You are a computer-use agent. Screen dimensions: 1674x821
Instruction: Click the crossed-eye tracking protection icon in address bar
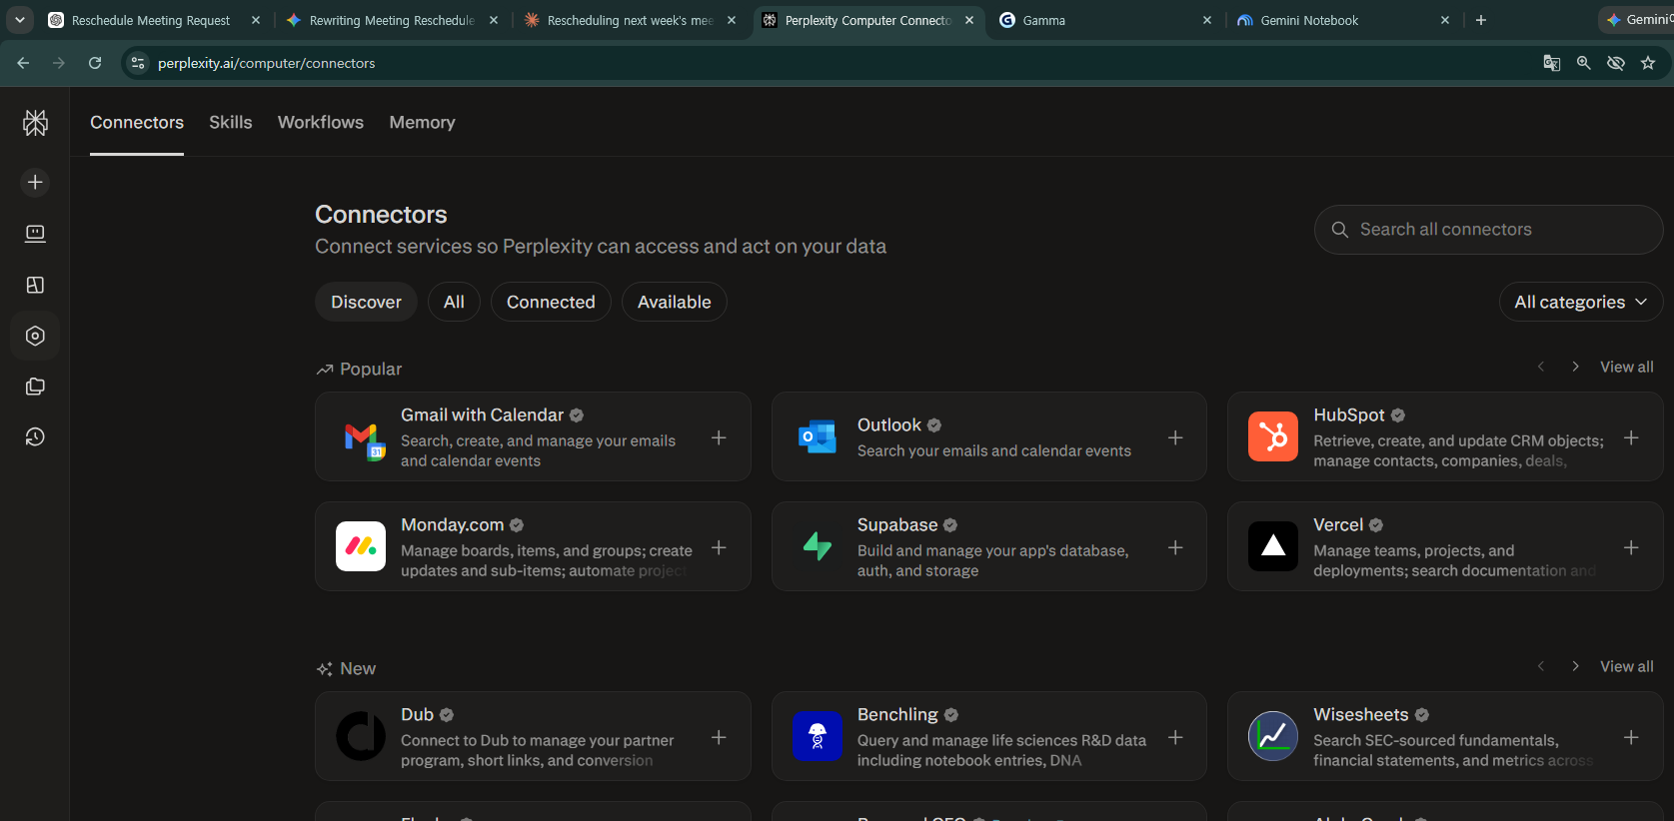point(1616,63)
